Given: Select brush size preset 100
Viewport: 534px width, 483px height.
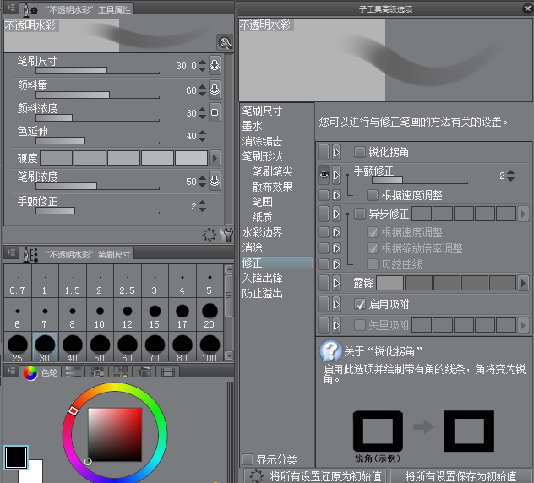Looking at the screenshot, I should point(210,347).
